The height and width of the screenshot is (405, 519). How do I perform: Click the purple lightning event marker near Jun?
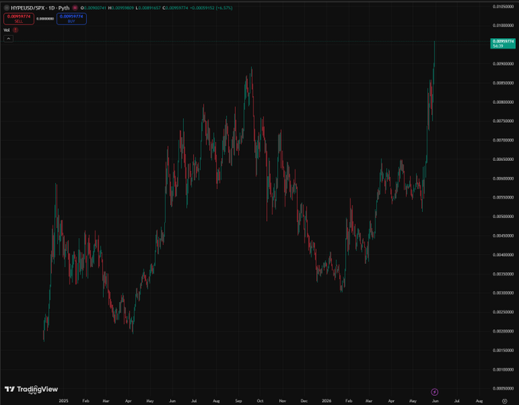(x=434, y=392)
